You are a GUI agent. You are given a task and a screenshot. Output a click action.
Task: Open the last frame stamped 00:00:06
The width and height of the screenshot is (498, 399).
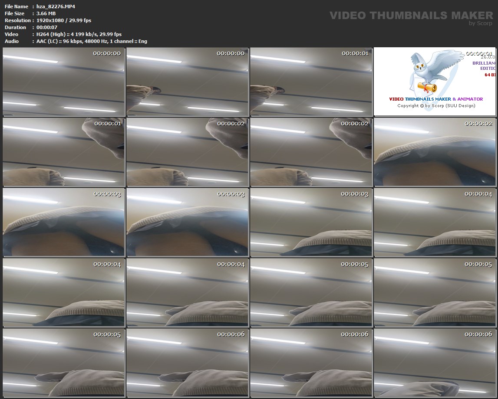coord(435,363)
